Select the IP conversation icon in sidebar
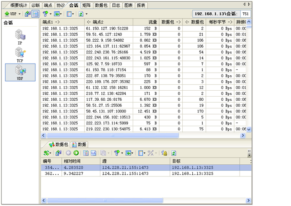This screenshot has width=291, height=206. [x=20, y=35]
